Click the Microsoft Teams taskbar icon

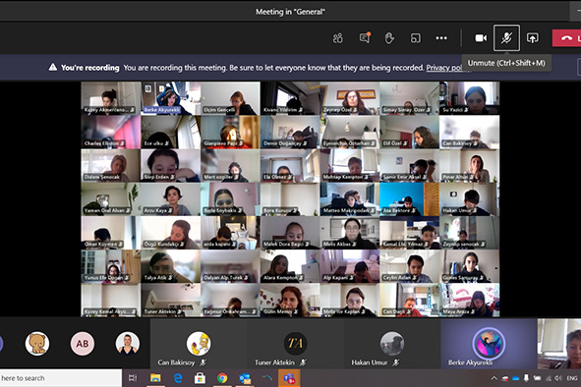click(289, 378)
